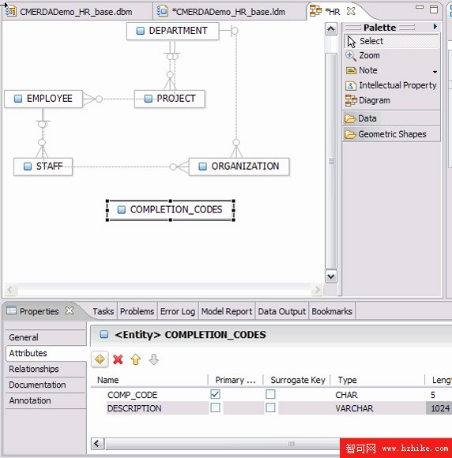
Task: Close the HR diagram tab
Action: pos(351,11)
